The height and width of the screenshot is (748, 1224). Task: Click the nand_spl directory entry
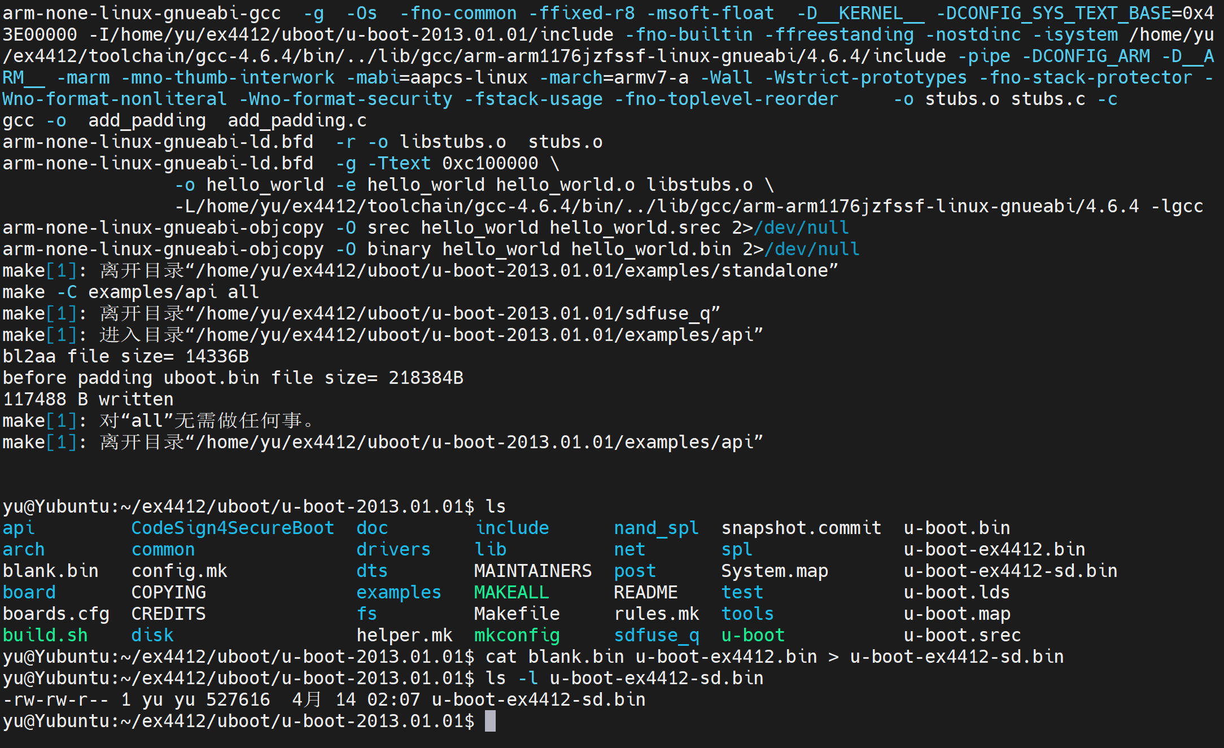656,528
